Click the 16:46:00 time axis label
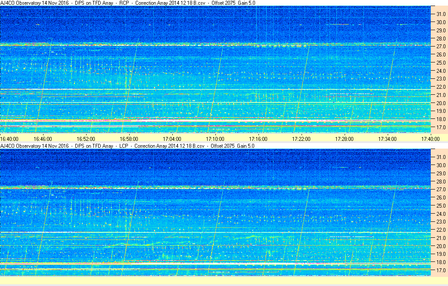The width and height of the screenshot is (448, 286). pos(43,139)
